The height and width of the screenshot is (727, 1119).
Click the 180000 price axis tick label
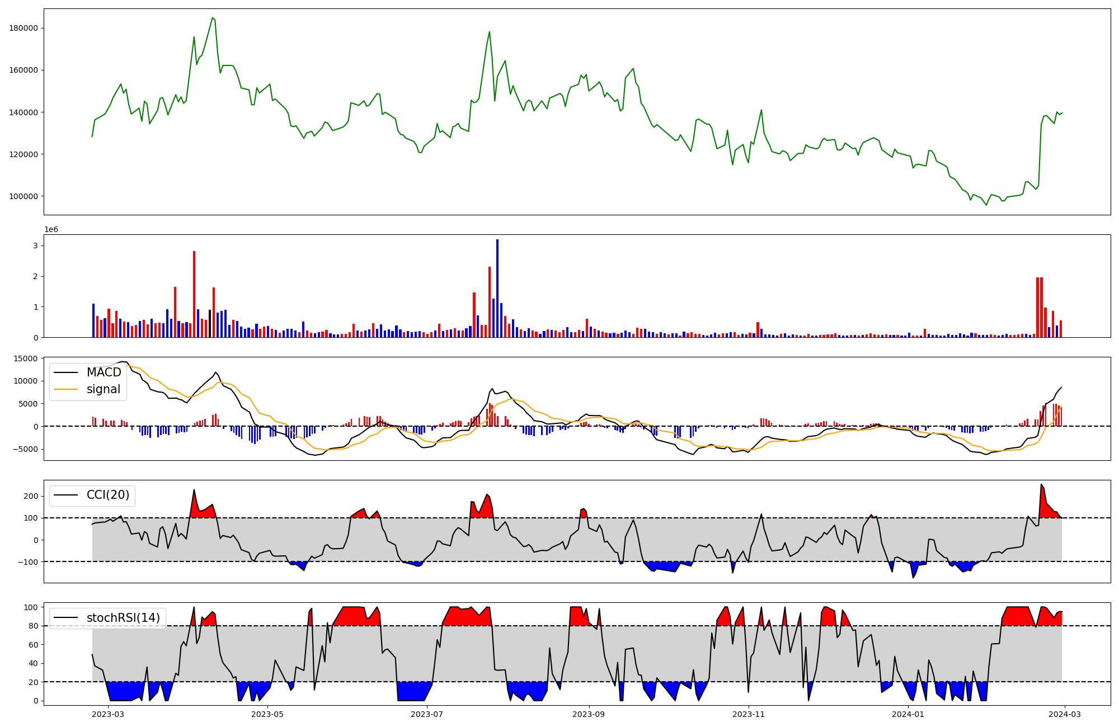click(x=25, y=29)
